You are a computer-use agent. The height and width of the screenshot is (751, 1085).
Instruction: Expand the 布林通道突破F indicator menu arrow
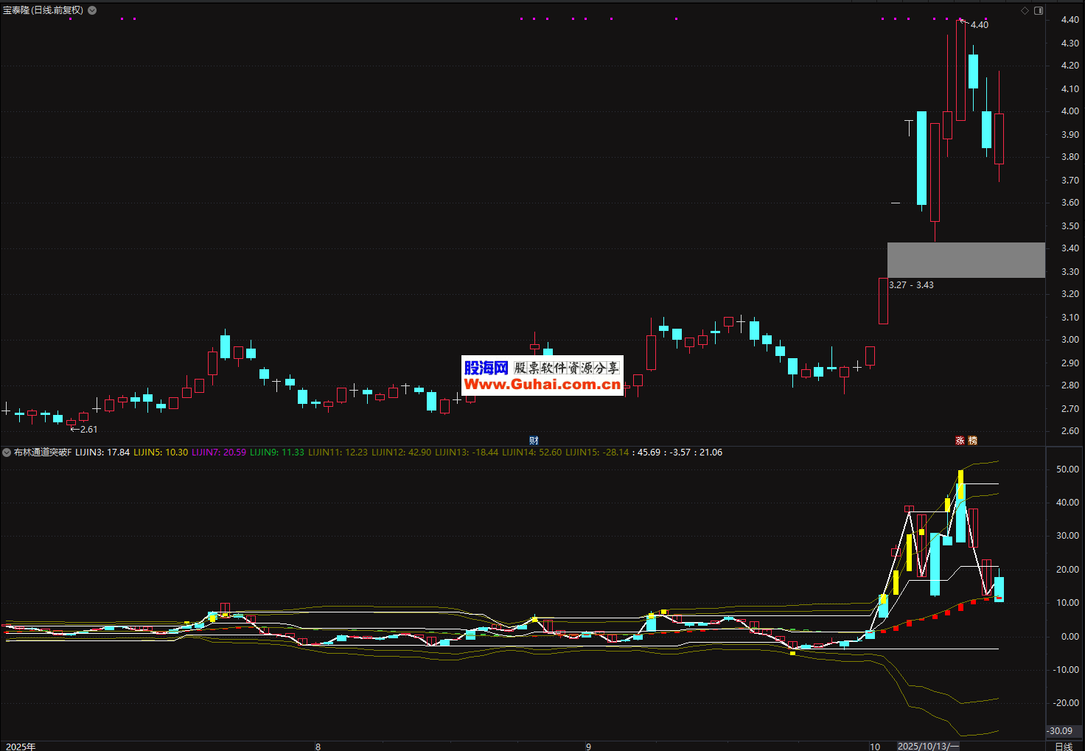(7, 453)
